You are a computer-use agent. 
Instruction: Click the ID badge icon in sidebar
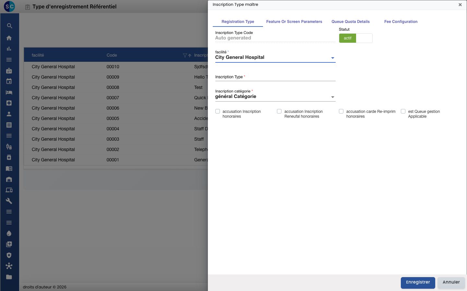pyautogui.click(x=9, y=70)
